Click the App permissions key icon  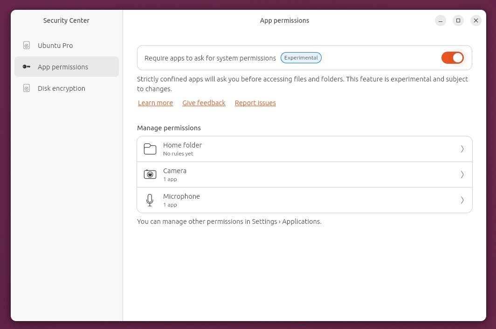(x=27, y=67)
